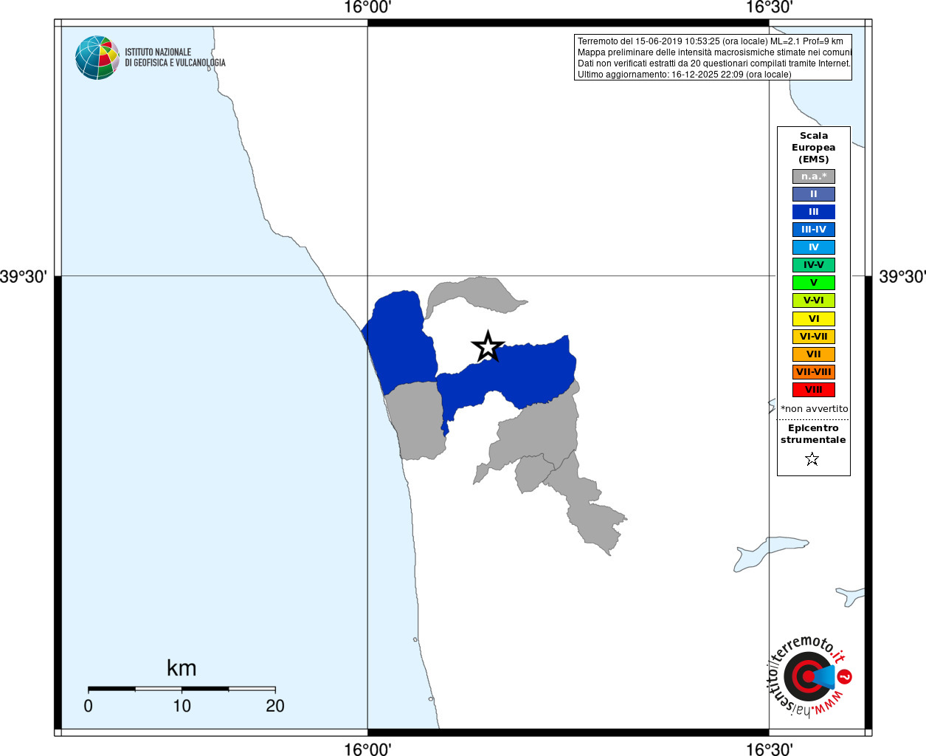
Task: Click the km scale bar
Action: click(182, 689)
